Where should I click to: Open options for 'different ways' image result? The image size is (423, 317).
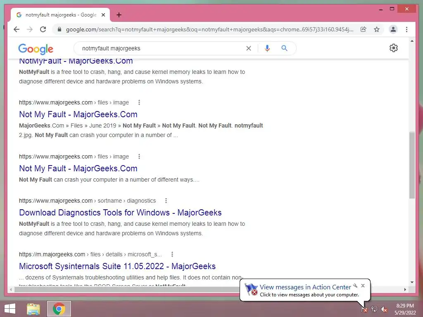[139, 156]
